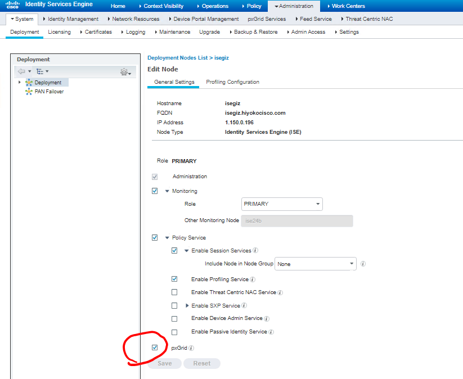This screenshot has width=463, height=379.
Task: Uncheck Enable Profiling Service checkbox
Action: point(174,279)
